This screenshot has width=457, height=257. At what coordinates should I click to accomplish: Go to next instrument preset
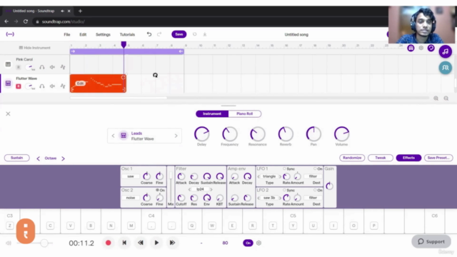point(176,136)
